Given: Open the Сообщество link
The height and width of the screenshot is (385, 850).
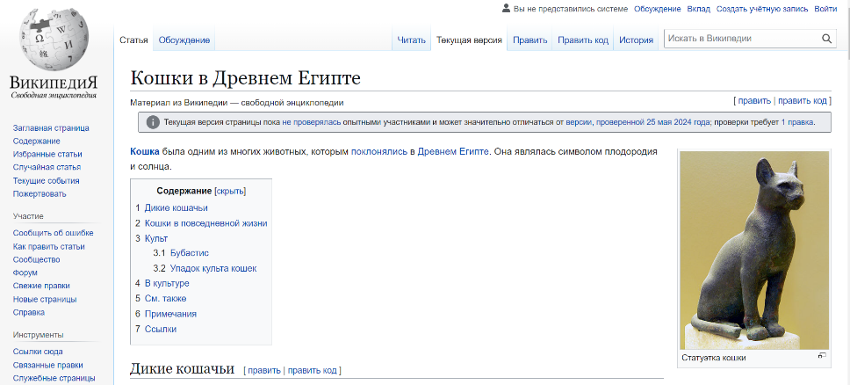Looking at the screenshot, I should [36, 259].
